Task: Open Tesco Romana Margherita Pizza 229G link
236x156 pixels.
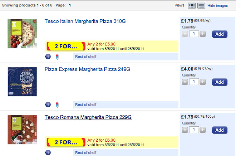Action: pos(88,118)
